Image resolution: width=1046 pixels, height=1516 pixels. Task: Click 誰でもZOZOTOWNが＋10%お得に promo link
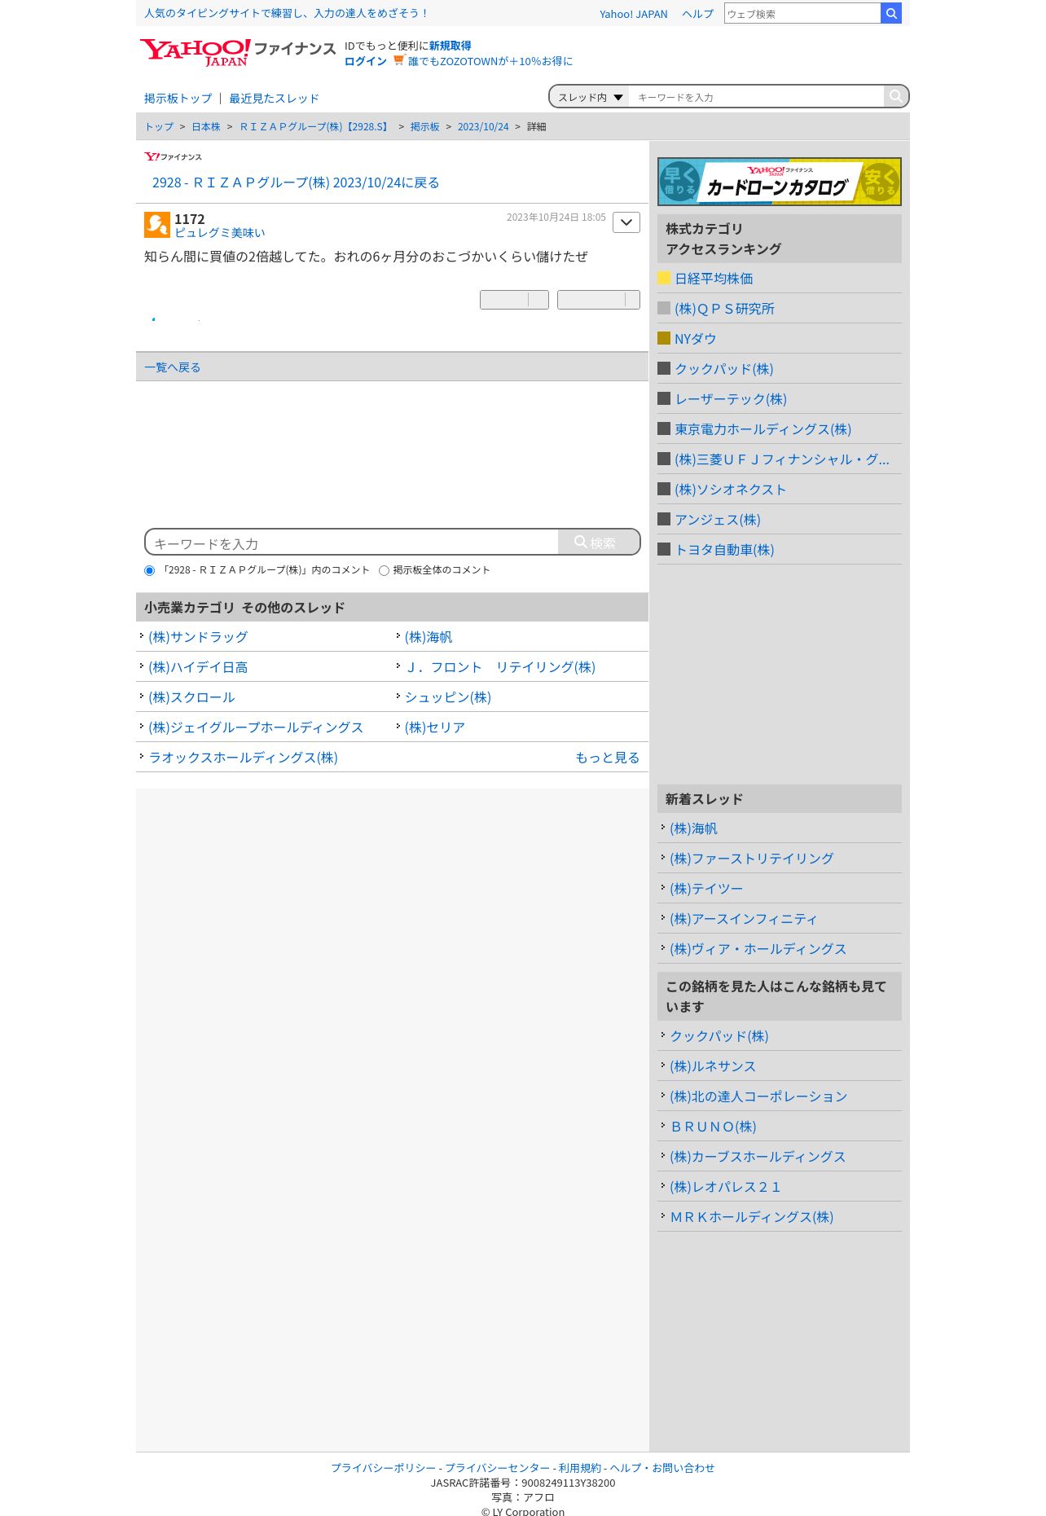pos(490,61)
